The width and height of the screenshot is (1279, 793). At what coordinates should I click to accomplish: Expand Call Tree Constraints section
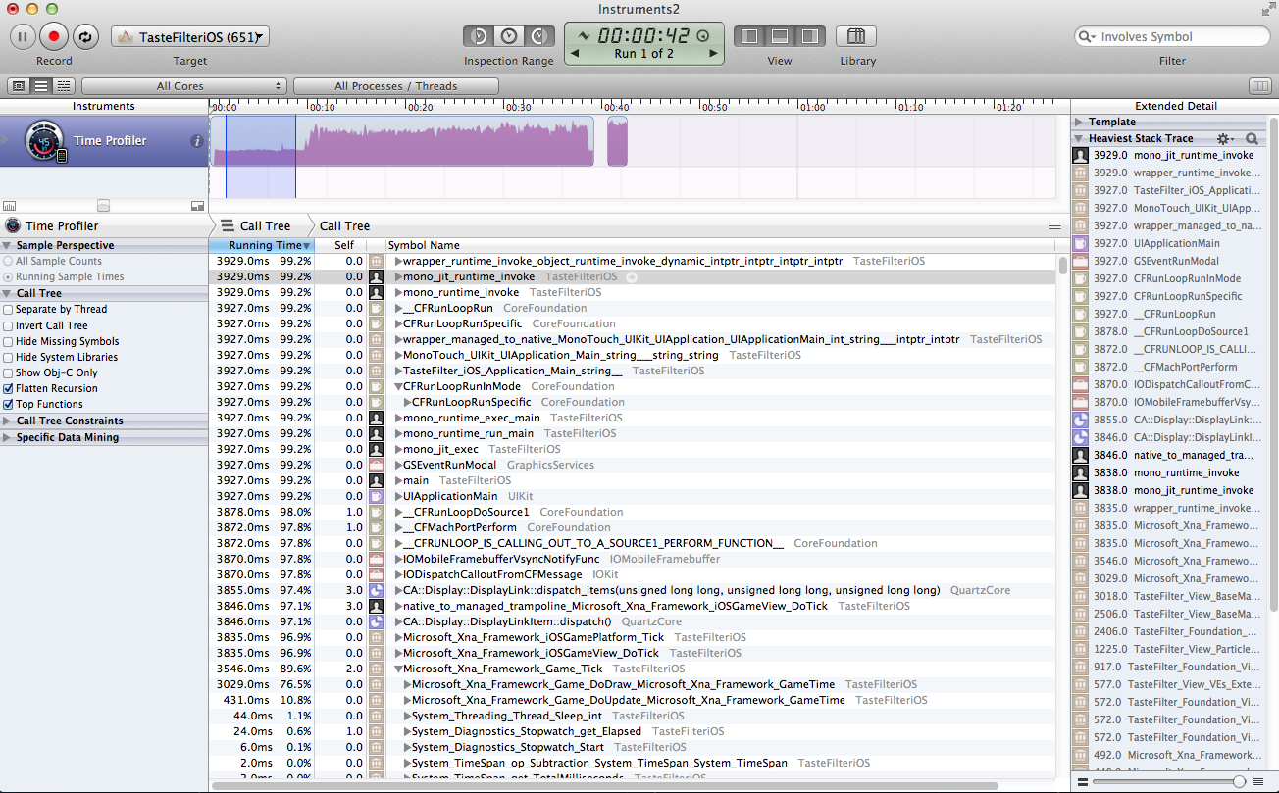pos(7,421)
